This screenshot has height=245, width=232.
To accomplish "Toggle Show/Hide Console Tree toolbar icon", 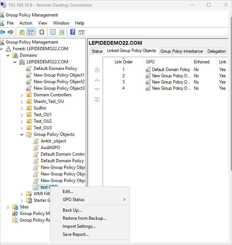I will tap(31, 32).
